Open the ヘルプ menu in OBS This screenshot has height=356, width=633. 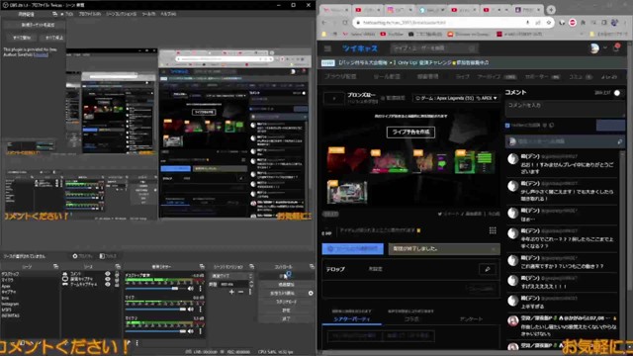(168, 14)
